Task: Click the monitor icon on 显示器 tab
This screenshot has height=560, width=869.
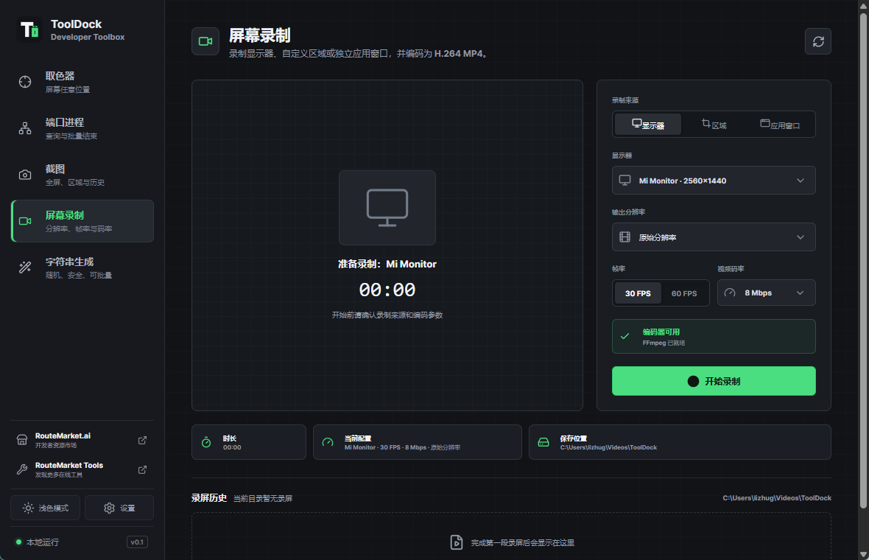Action: (x=637, y=123)
